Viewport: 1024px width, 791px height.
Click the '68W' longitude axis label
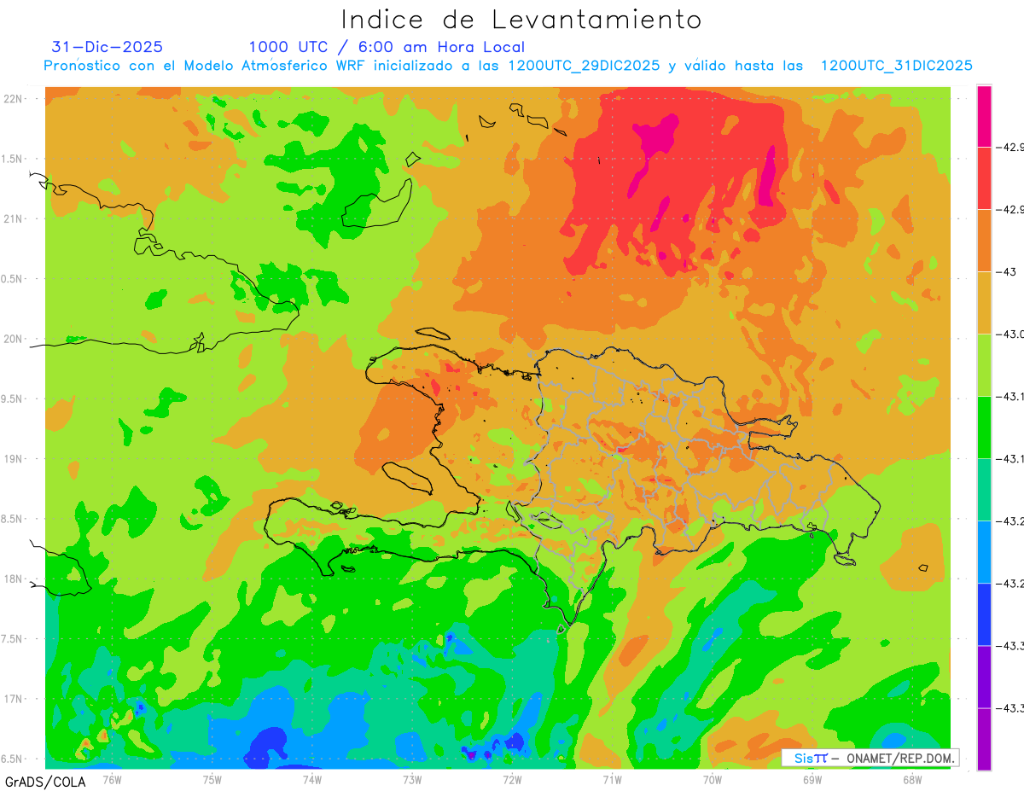point(912,779)
